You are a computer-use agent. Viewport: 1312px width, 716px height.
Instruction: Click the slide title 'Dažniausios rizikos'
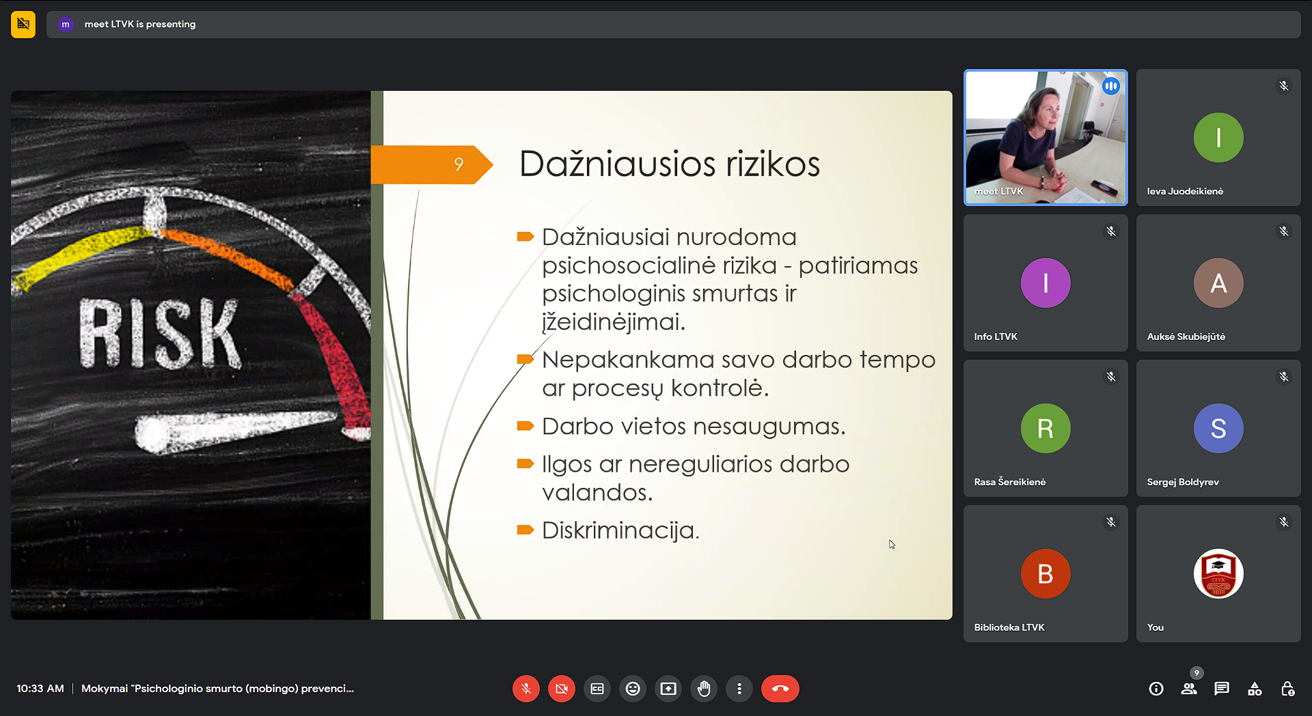pos(669,164)
